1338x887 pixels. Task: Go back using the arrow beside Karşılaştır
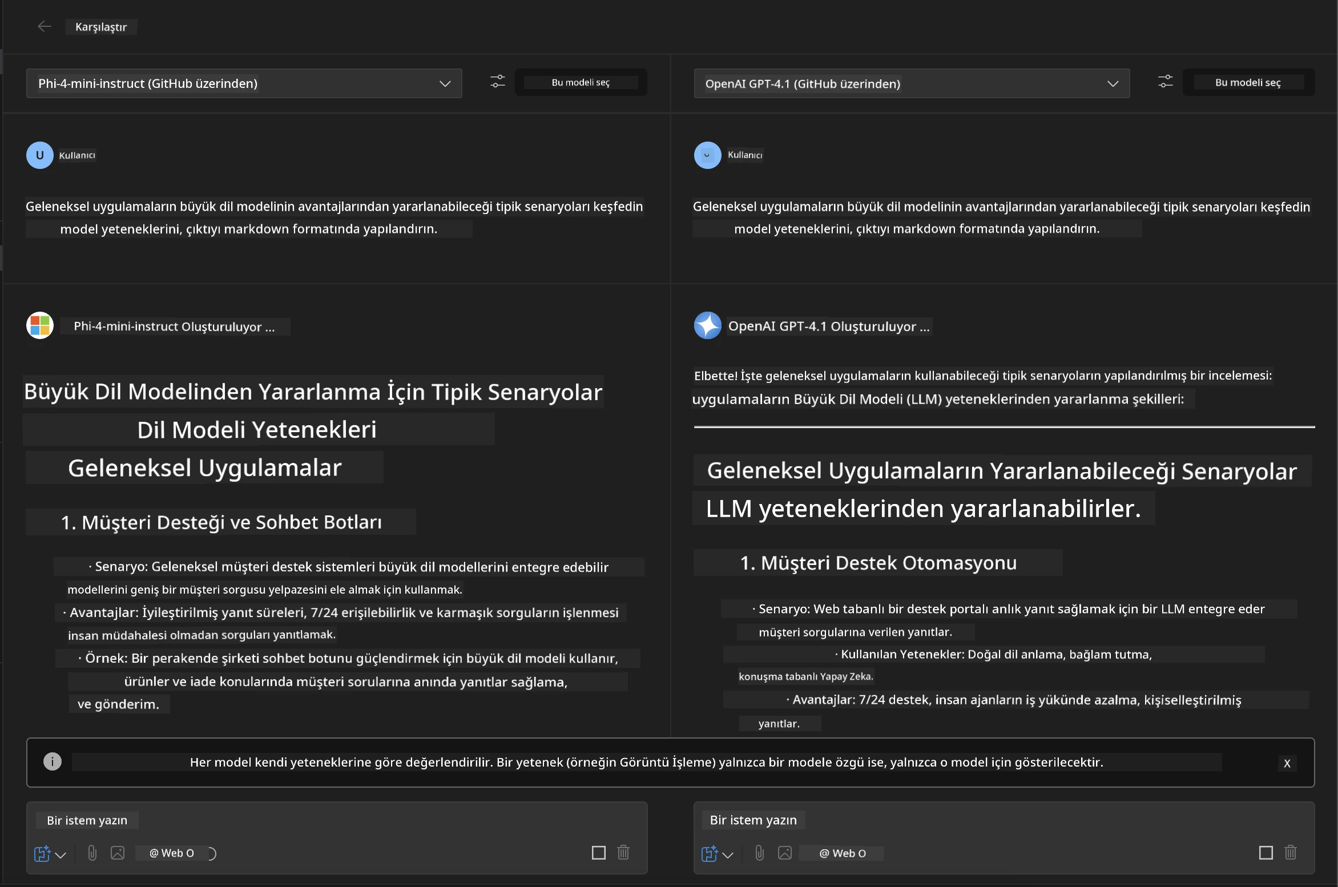[x=44, y=26]
